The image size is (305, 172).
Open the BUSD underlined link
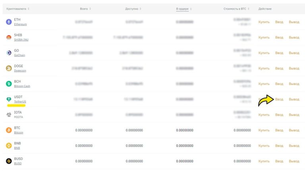tap(18, 163)
